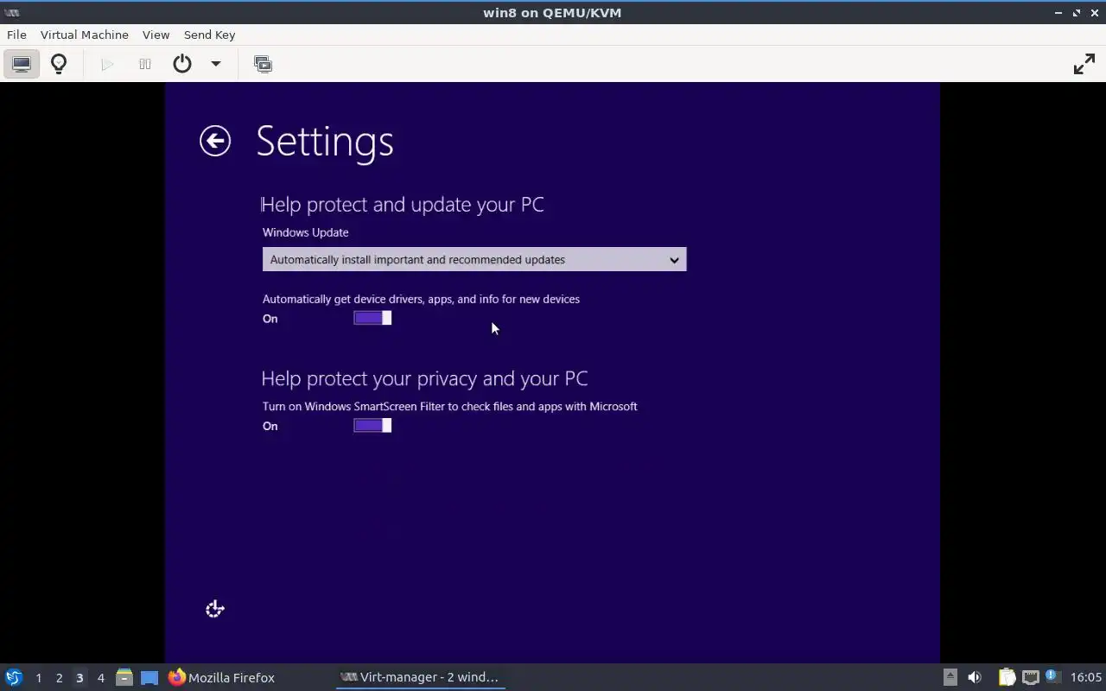Switch to workspace 1
Screen dimensions: 1106x691
38,678
